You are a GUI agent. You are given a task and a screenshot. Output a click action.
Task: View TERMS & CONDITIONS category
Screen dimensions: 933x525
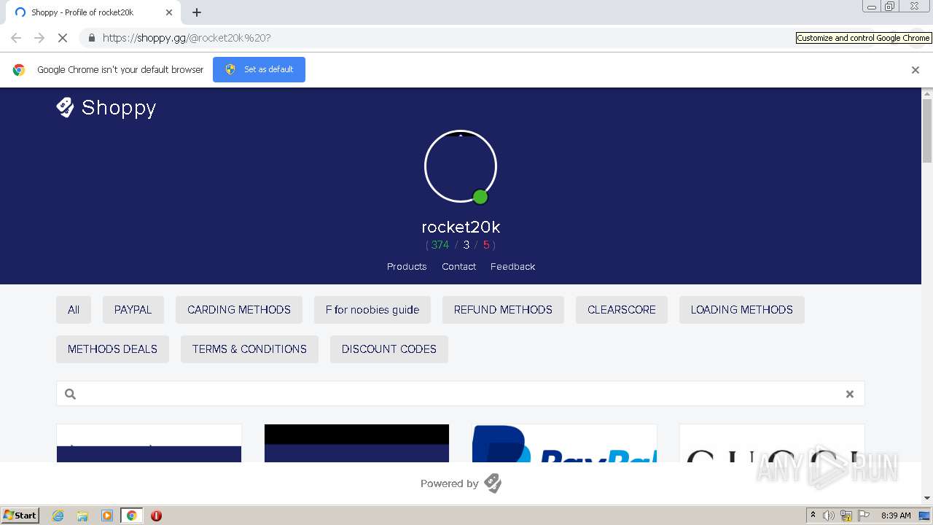point(249,349)
